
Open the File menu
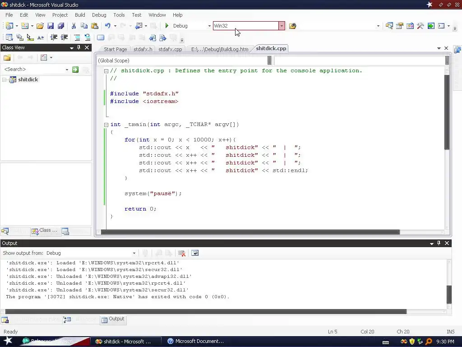9,15
